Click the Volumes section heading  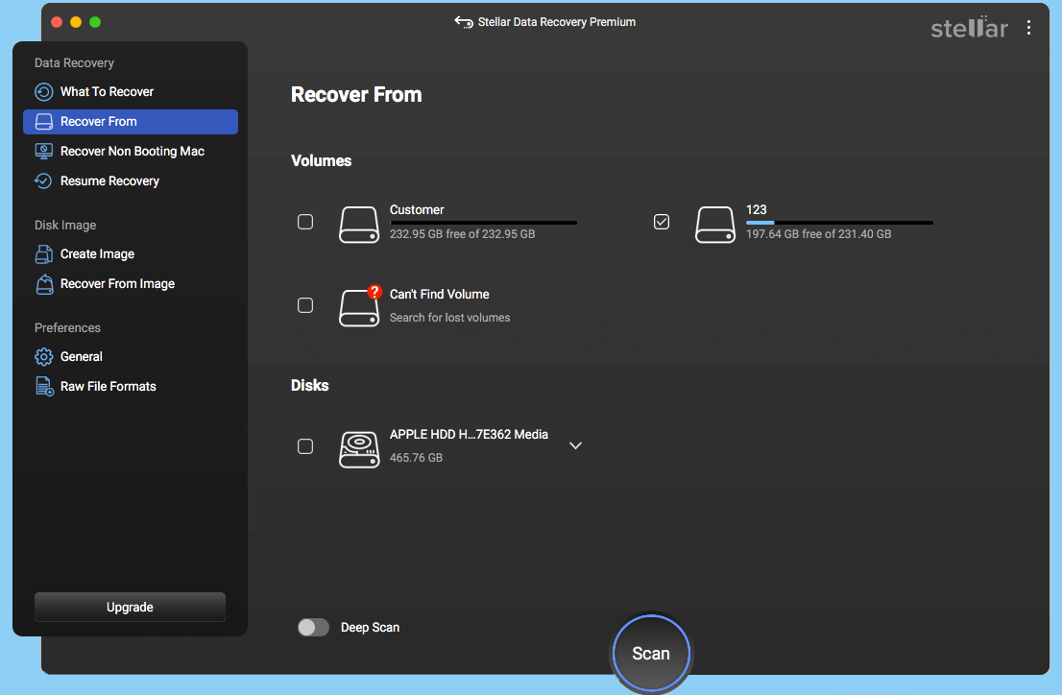[x=321, y=160]
